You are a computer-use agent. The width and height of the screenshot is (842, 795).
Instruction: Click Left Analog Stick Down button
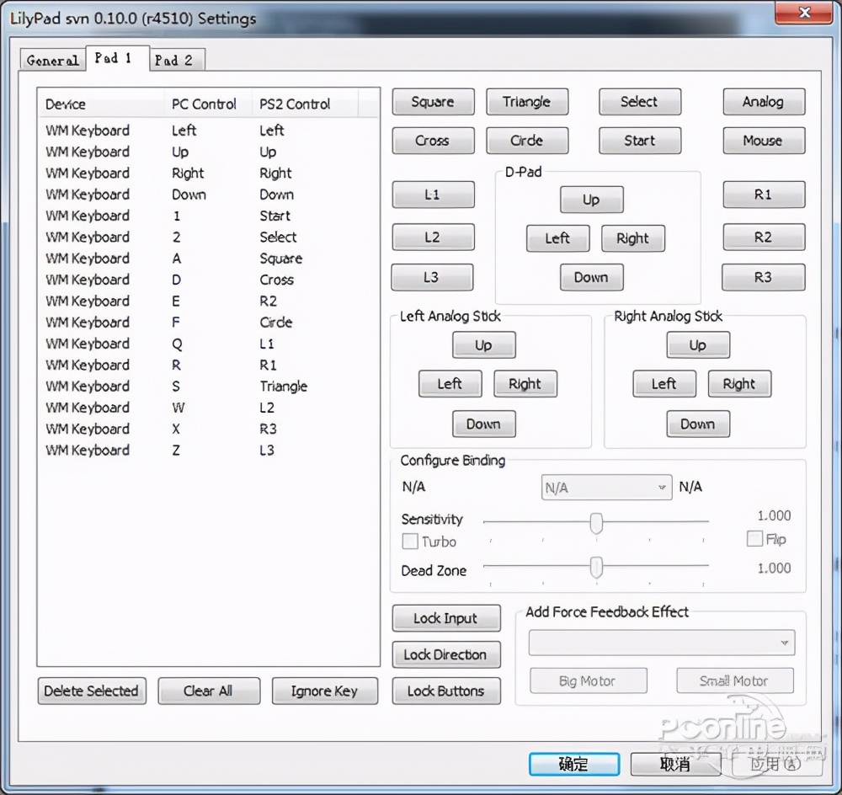[483, 424]
